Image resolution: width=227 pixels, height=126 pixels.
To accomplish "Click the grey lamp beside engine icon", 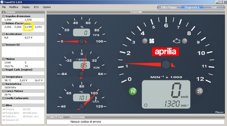I will point(184,41).
